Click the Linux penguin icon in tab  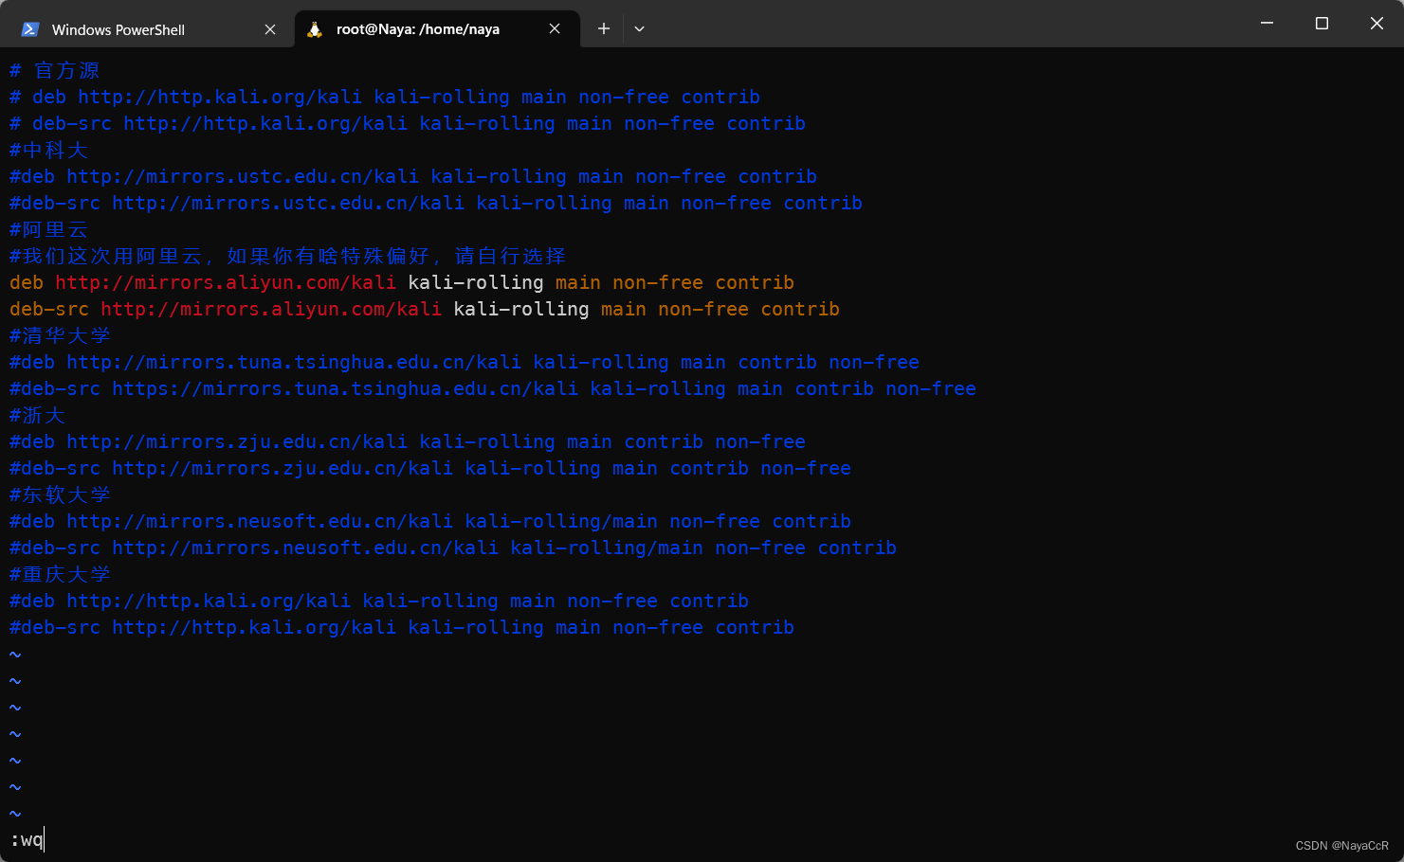(x=315, y=29)
